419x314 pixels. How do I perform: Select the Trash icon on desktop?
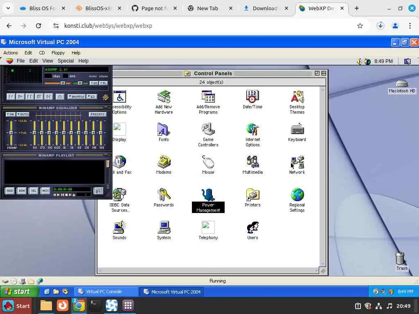pyautogui.click(x=401, y=261)
